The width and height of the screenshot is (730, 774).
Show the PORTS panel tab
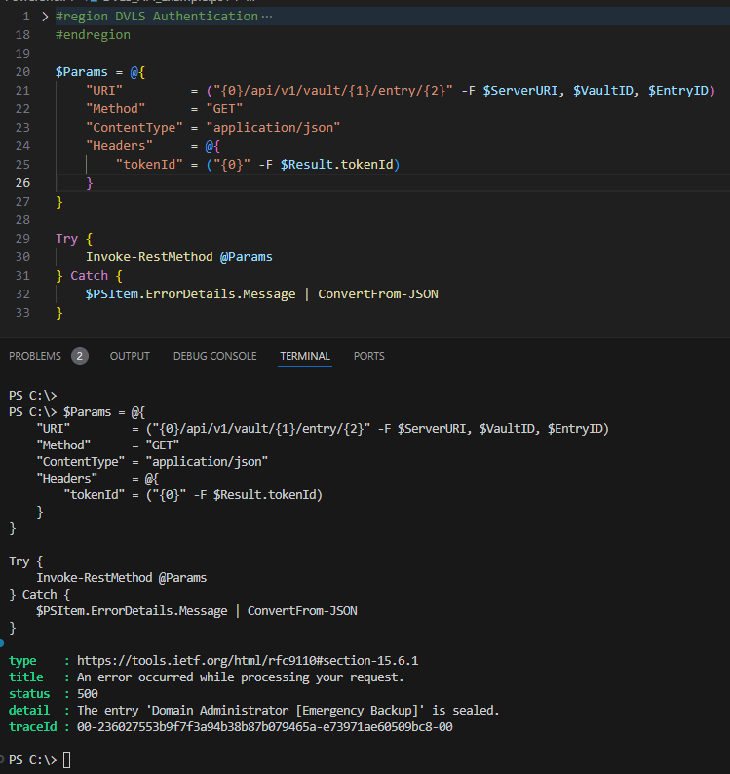pyautogui.click(x=368, y=356)
